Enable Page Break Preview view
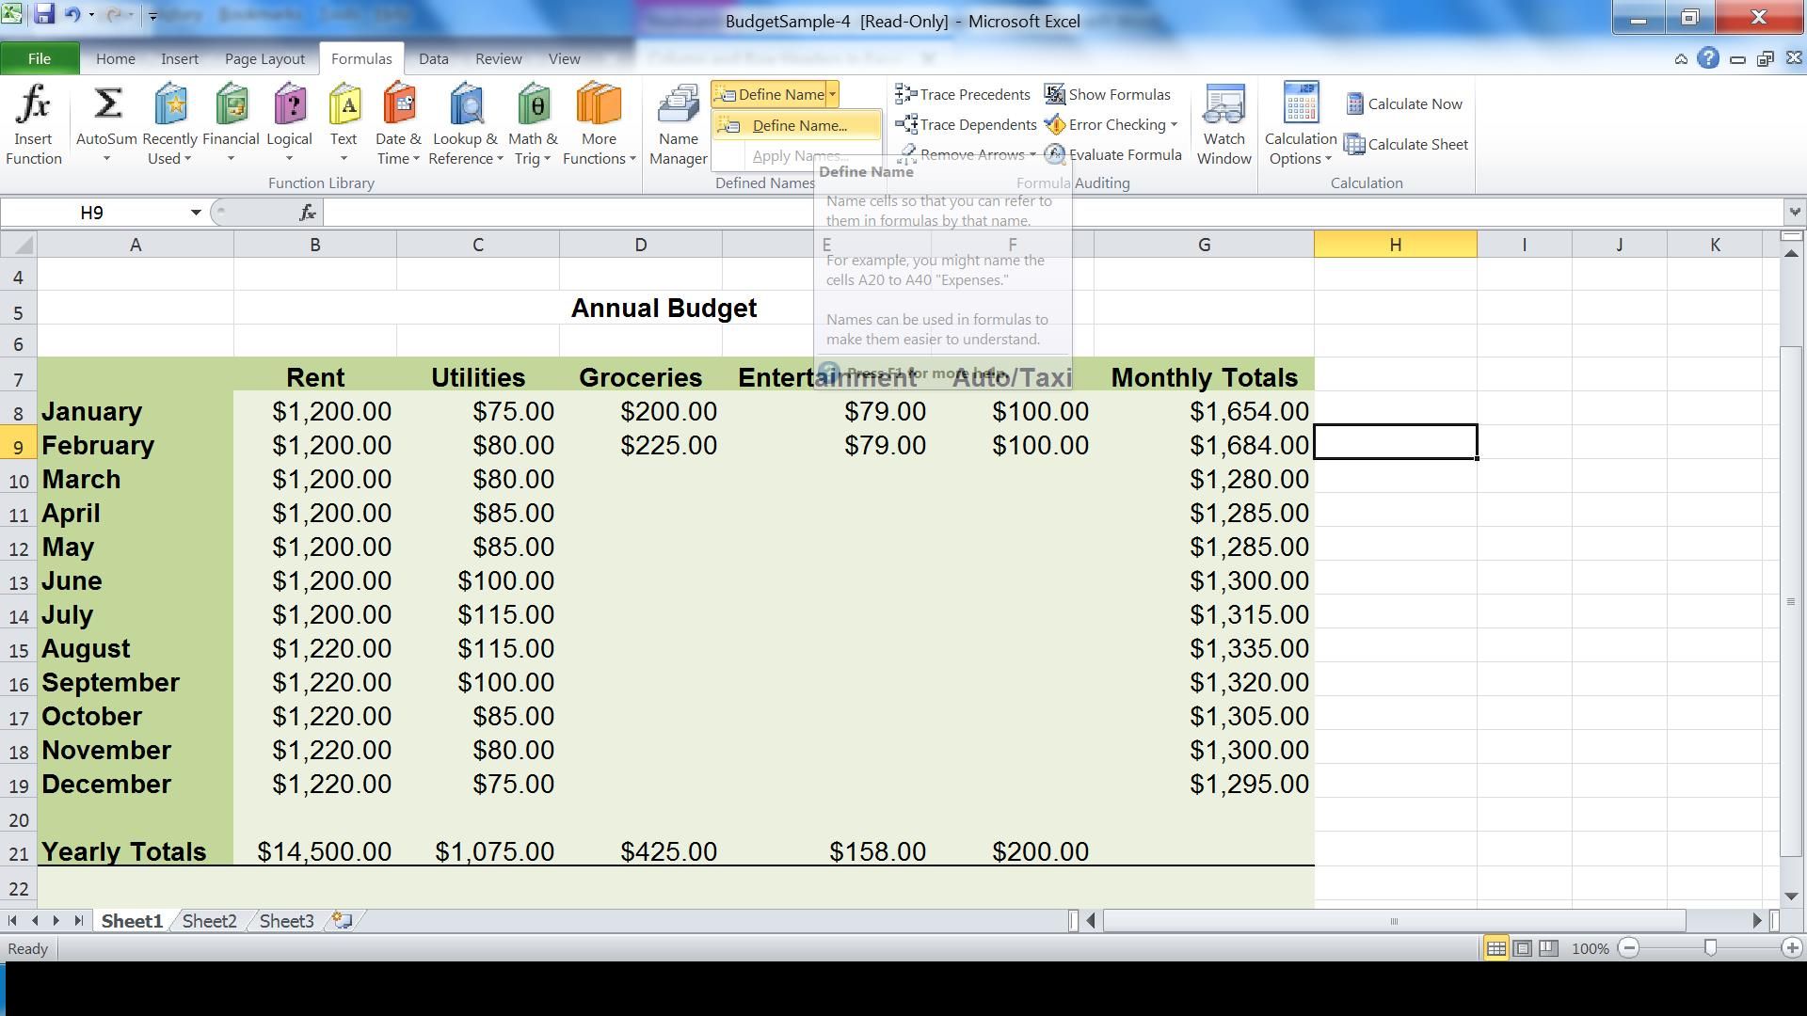This screenshot has width=1807, height=1016. pos(1547,948)
